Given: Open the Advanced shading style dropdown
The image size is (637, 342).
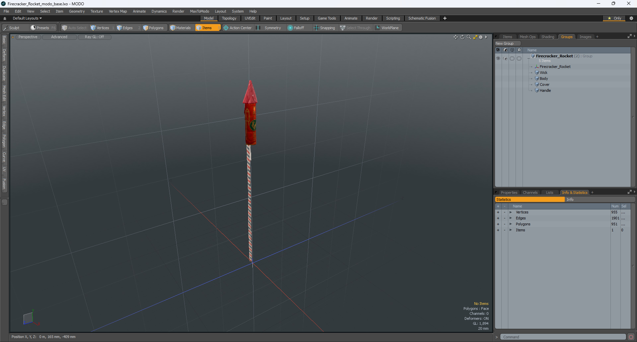Looking at the screenshot, I should [x=59, y=37].
